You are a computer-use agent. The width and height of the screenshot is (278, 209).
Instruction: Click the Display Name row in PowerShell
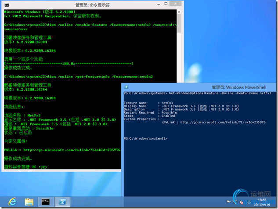click(x=181, y=106)
